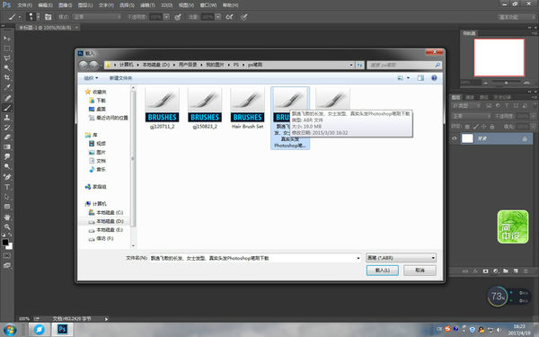The width and height of the screenshot is (539, 337).
Task: Open the file name combo box dropdown arrow
Action: tap(358, 258)
